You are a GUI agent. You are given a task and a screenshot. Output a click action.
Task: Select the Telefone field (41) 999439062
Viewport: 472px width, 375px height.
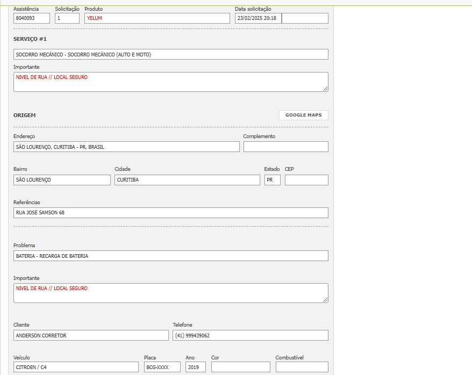coord(251,335)
